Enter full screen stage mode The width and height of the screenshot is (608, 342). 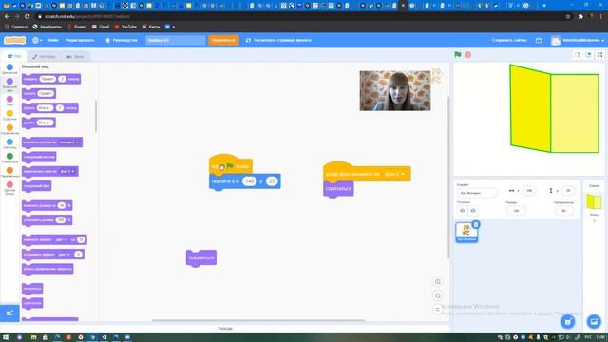[x=599, y=55]
